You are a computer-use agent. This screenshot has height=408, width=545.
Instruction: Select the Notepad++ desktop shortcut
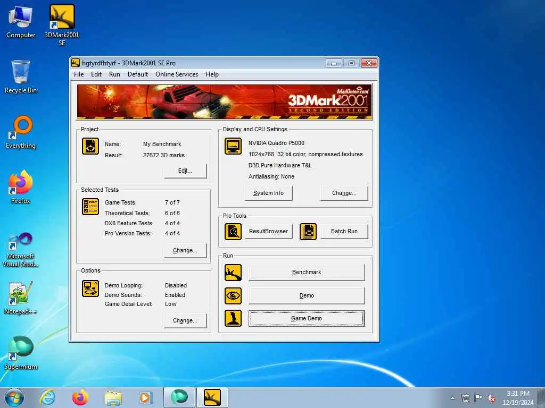21,297
